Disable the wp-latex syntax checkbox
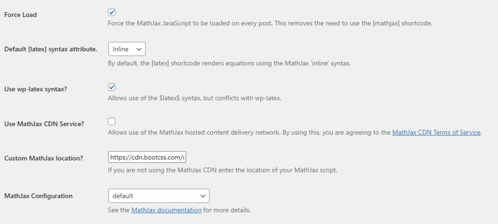Image resolution: width=498 pixels, height=224 pixels. pos(112,87)
